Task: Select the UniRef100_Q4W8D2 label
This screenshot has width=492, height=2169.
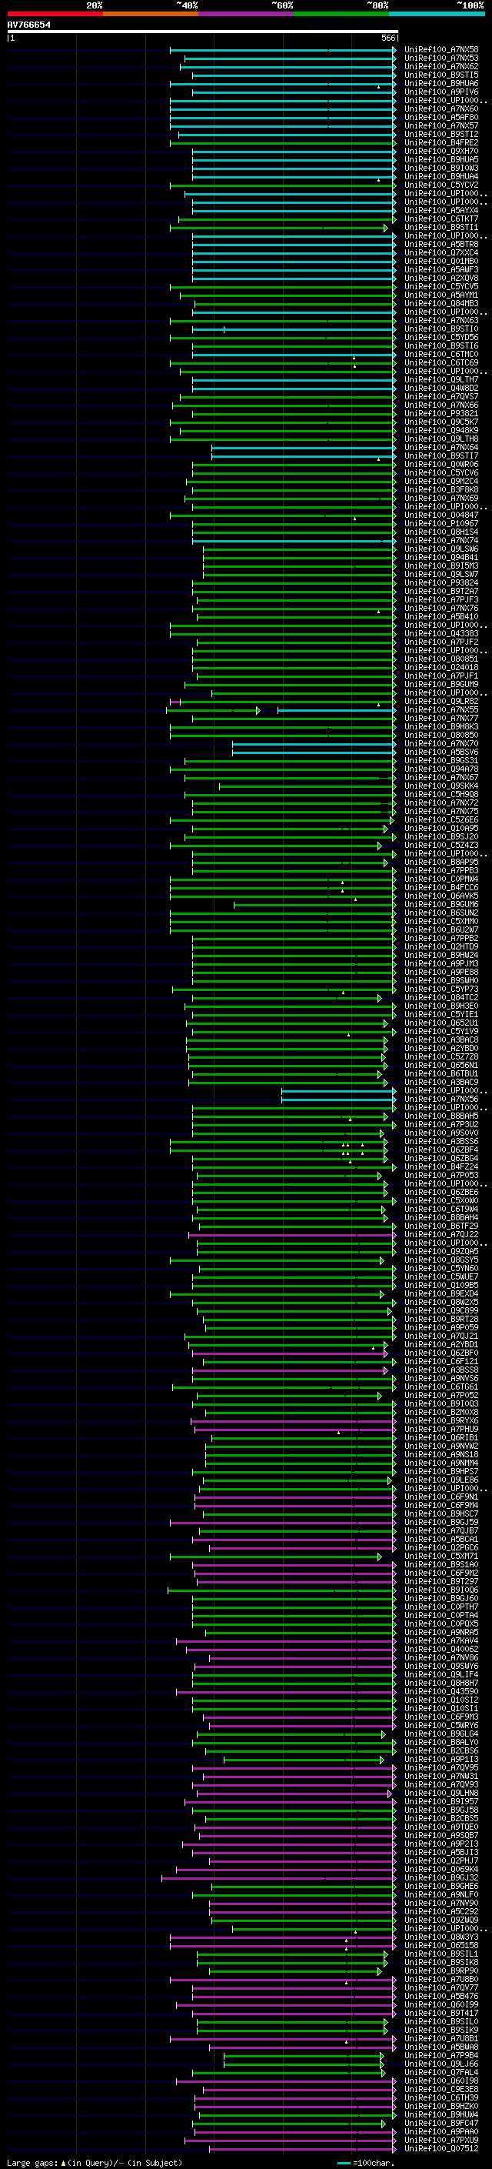Action: pyautogui.click(x=441, y=388)
